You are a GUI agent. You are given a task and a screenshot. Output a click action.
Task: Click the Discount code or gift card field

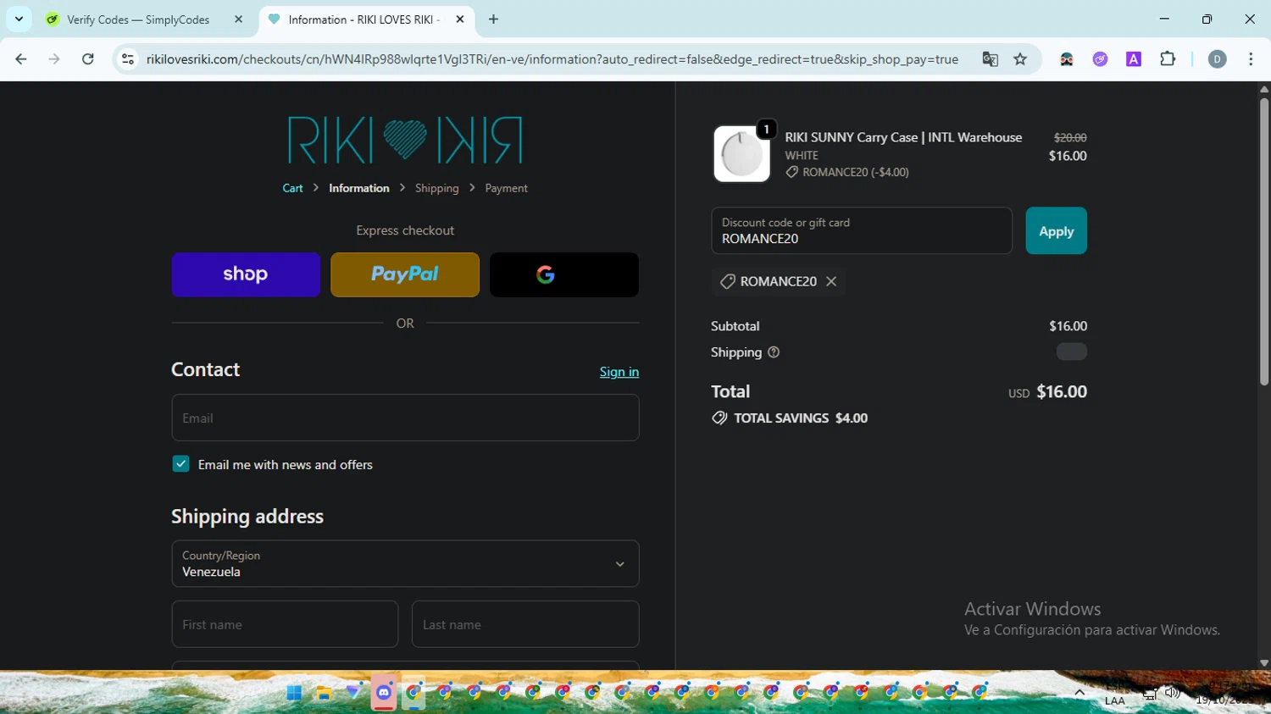[x=862, y=230]
